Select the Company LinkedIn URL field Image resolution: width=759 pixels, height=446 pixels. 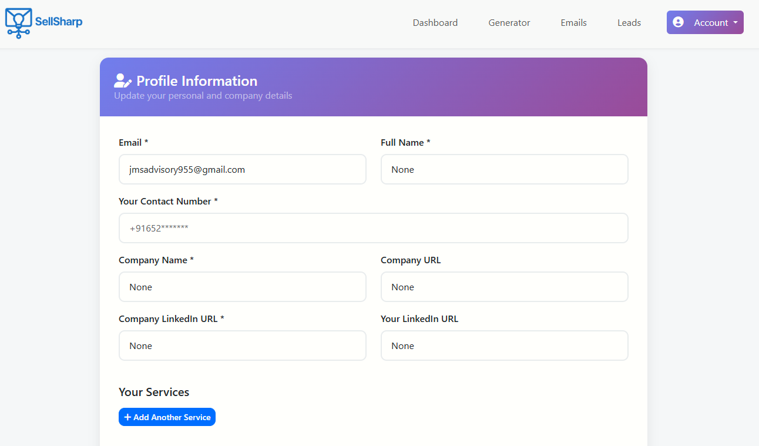242,346
